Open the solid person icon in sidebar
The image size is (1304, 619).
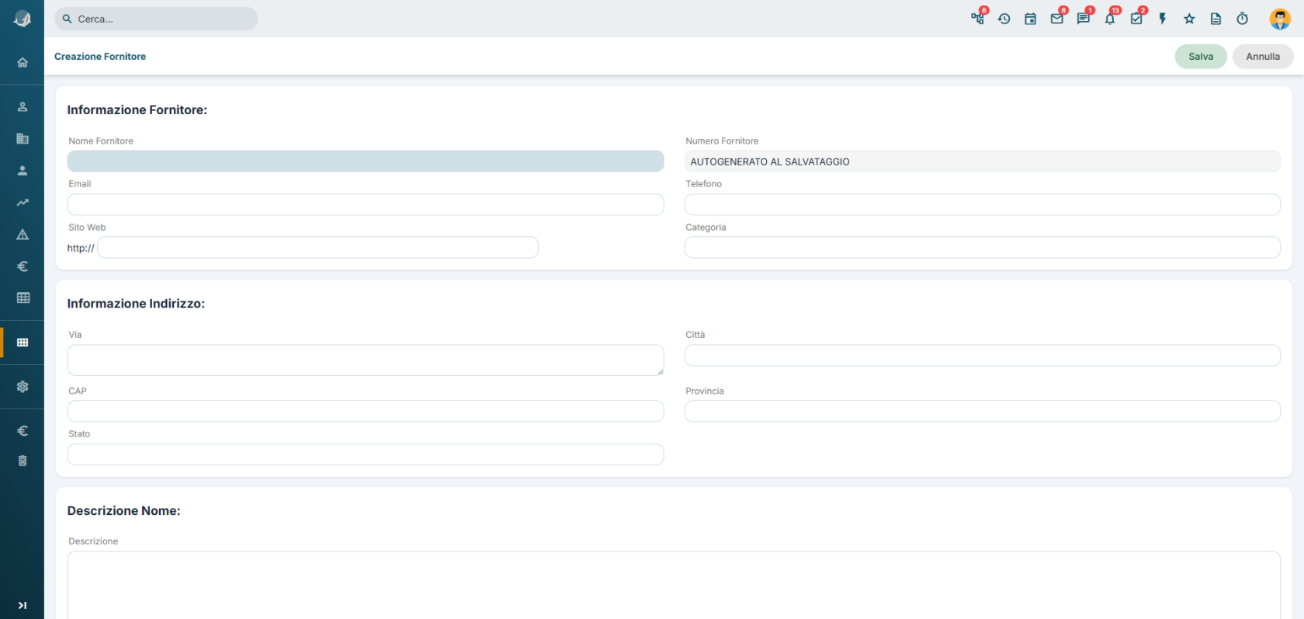(23, 170)
